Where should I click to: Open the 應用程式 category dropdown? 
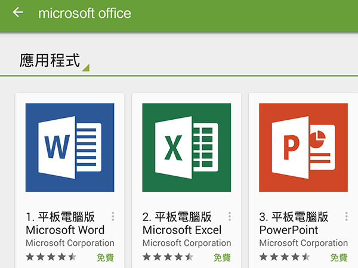54,61
